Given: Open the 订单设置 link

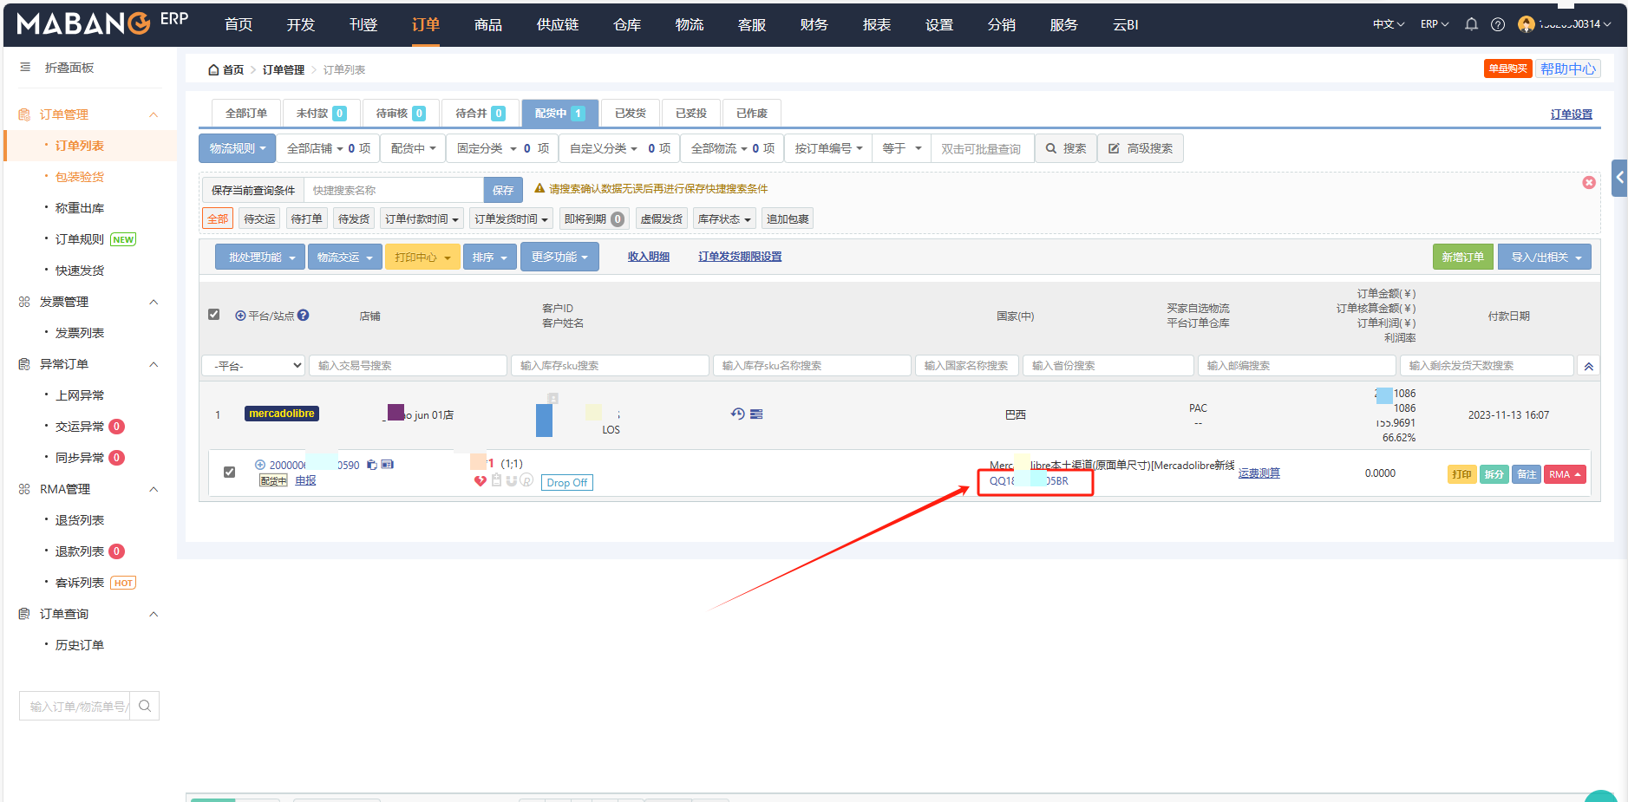Looking at the screenshot, I should click(1572, 114).
